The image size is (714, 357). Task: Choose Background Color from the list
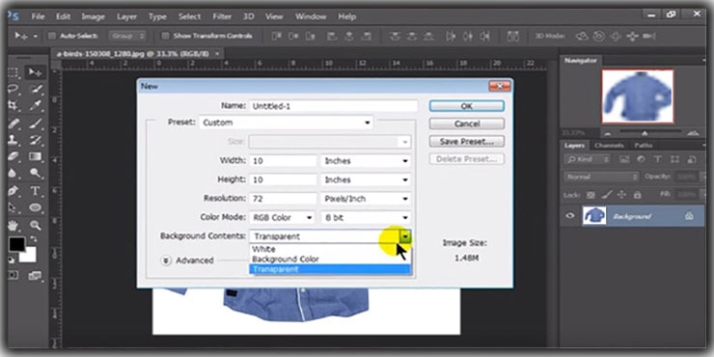(x=330, y=260)
